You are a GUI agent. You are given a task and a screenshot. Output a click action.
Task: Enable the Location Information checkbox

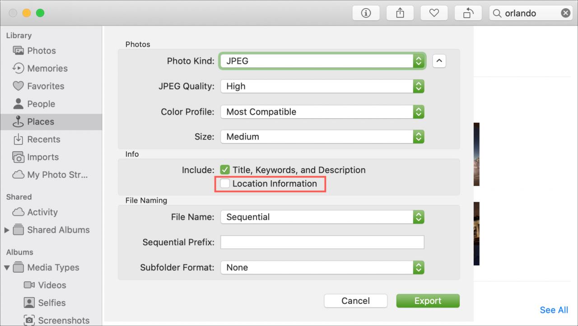pos(225,184)
